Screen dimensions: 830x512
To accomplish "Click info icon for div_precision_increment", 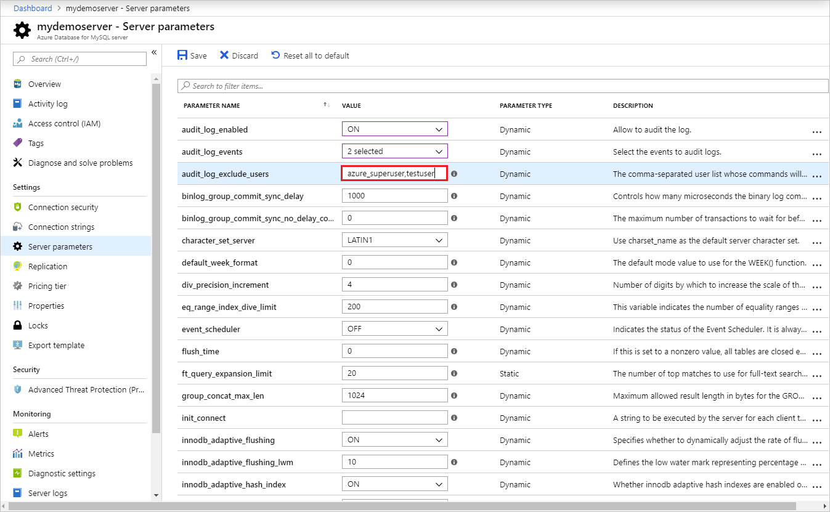I will coord(454,285).
